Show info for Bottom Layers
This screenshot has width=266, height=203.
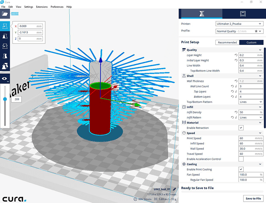coord(236,97)
